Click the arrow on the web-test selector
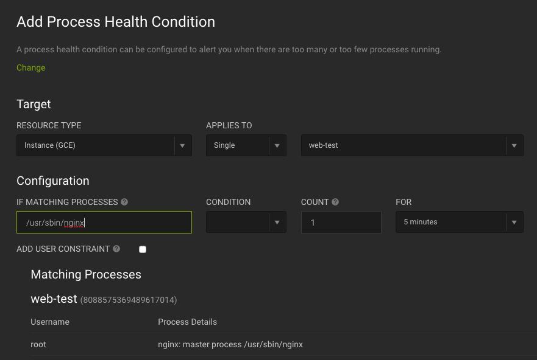The height and width of the screenshot is (360, 537). [514, 146]
